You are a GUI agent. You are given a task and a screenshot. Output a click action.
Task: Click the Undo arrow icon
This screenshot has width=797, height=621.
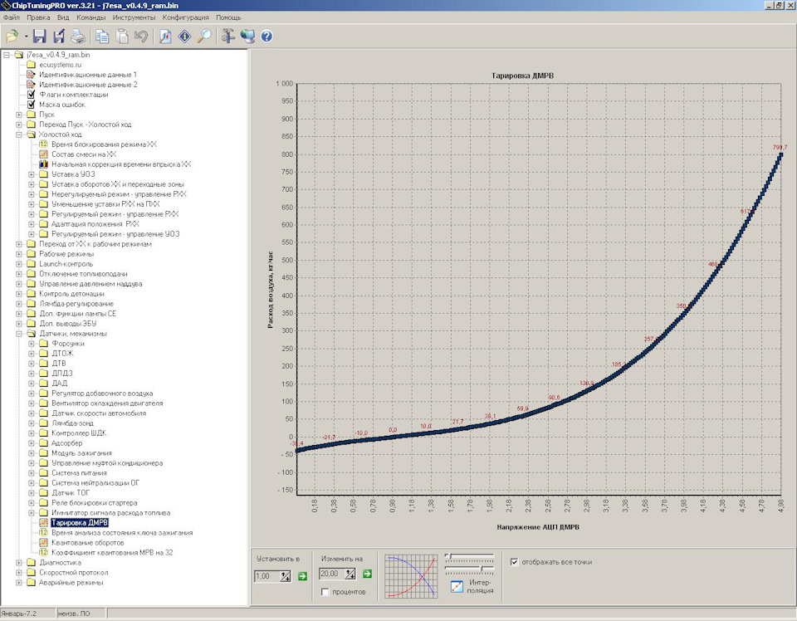click(x=141, y=37)
